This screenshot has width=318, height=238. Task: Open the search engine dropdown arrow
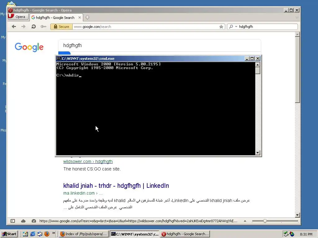click(x=236, y=27)
